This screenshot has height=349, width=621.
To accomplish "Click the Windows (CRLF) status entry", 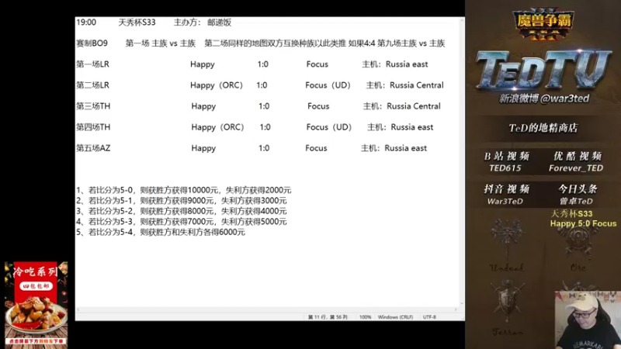I will [x=395, y=317].
